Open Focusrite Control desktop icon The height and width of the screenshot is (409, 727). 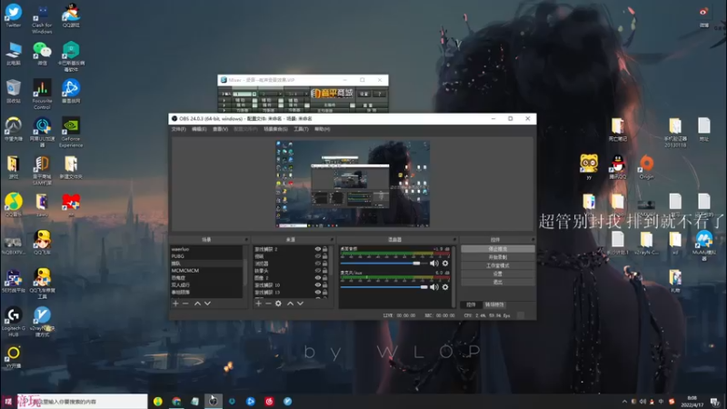pos(42,95)
